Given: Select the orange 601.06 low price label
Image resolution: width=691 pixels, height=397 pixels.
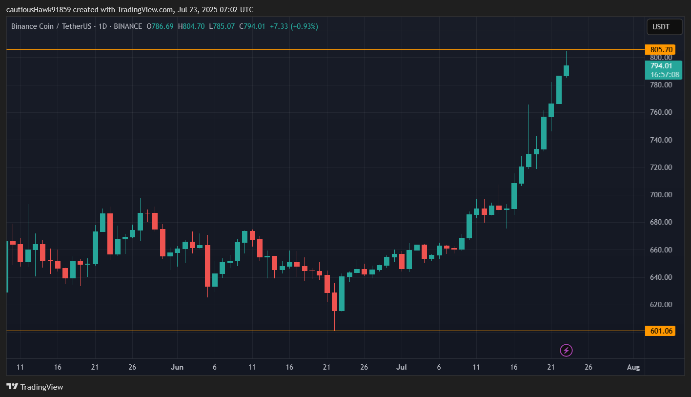Looking at the screenshot, I should 660,331.
